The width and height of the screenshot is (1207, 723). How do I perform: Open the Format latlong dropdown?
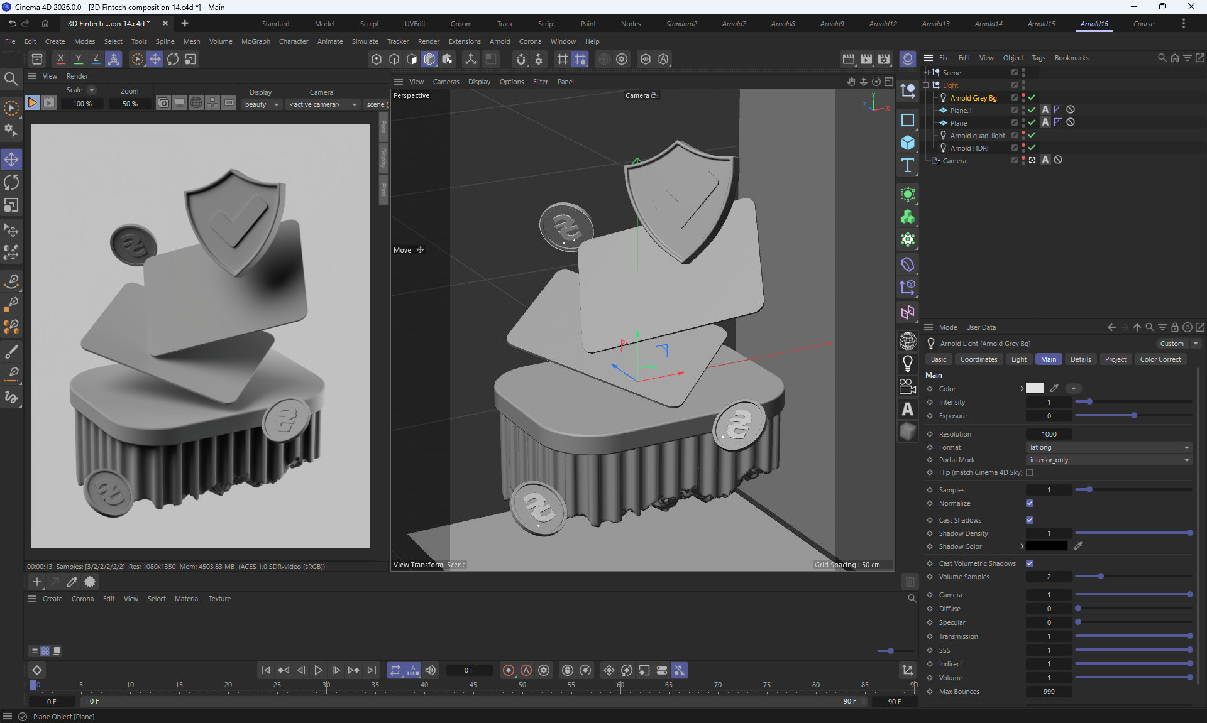(1109, 447)
